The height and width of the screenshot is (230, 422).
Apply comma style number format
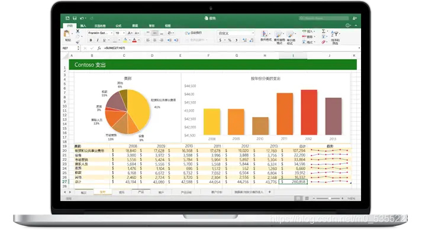click(236, 40)
